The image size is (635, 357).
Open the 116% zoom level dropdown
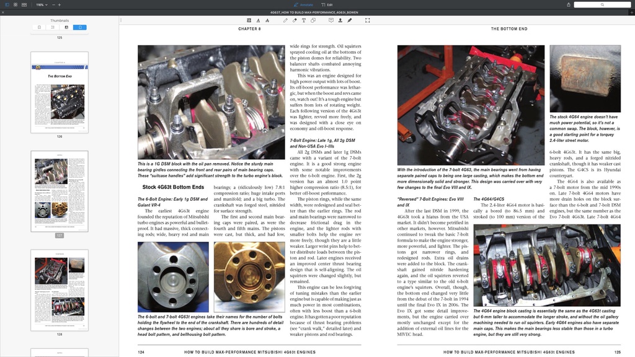(42, 5)
